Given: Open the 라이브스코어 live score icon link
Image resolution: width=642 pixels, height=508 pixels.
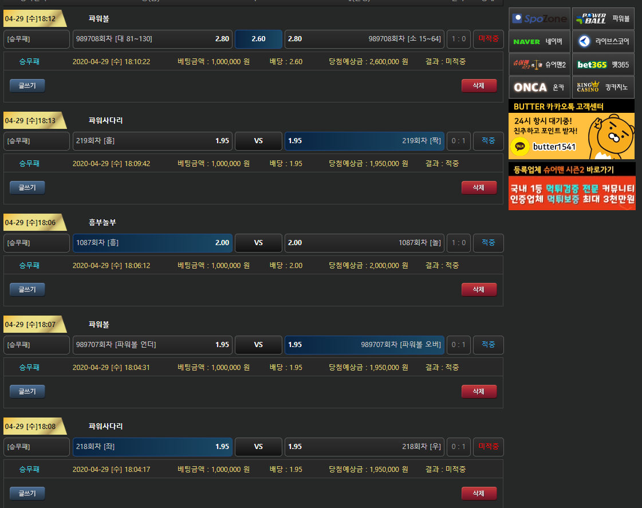Looking at the screenshot, I should [x=603, y=42].
